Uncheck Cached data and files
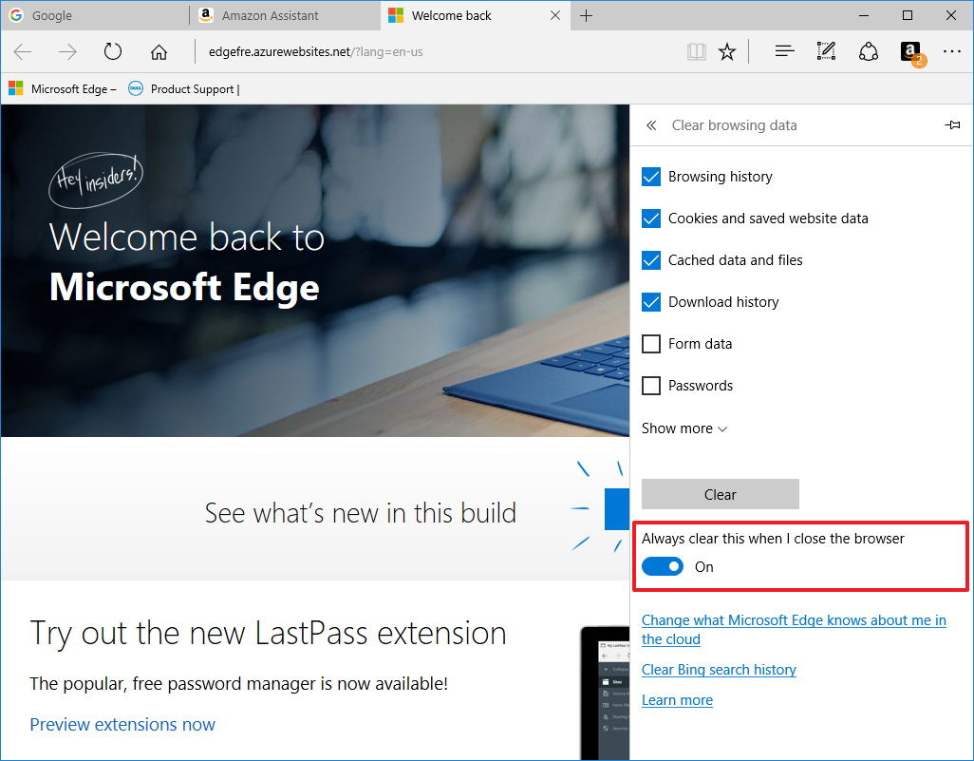 [x=651, y=260]
